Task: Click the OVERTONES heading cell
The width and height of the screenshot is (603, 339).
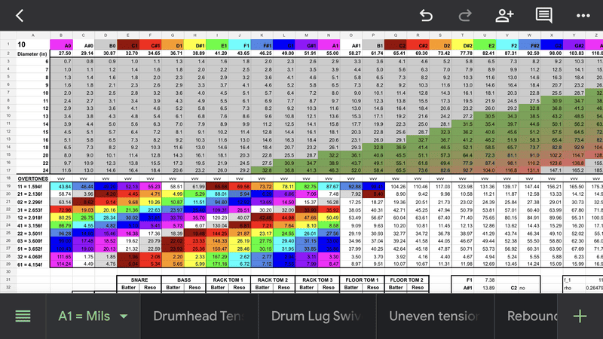Action: click(x=32, y=200)
